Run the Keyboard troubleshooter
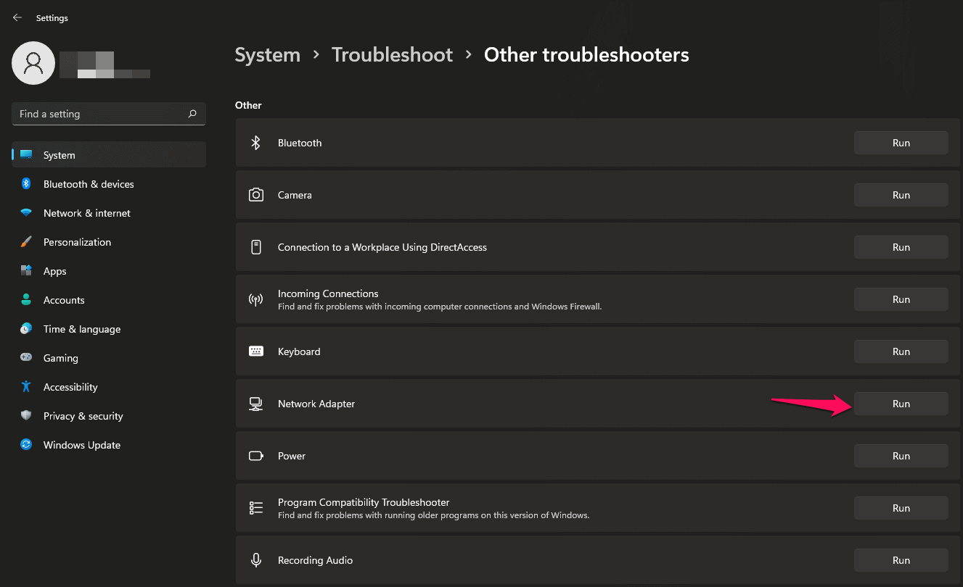This screenshot has height=587, width=963. point(901,351)
